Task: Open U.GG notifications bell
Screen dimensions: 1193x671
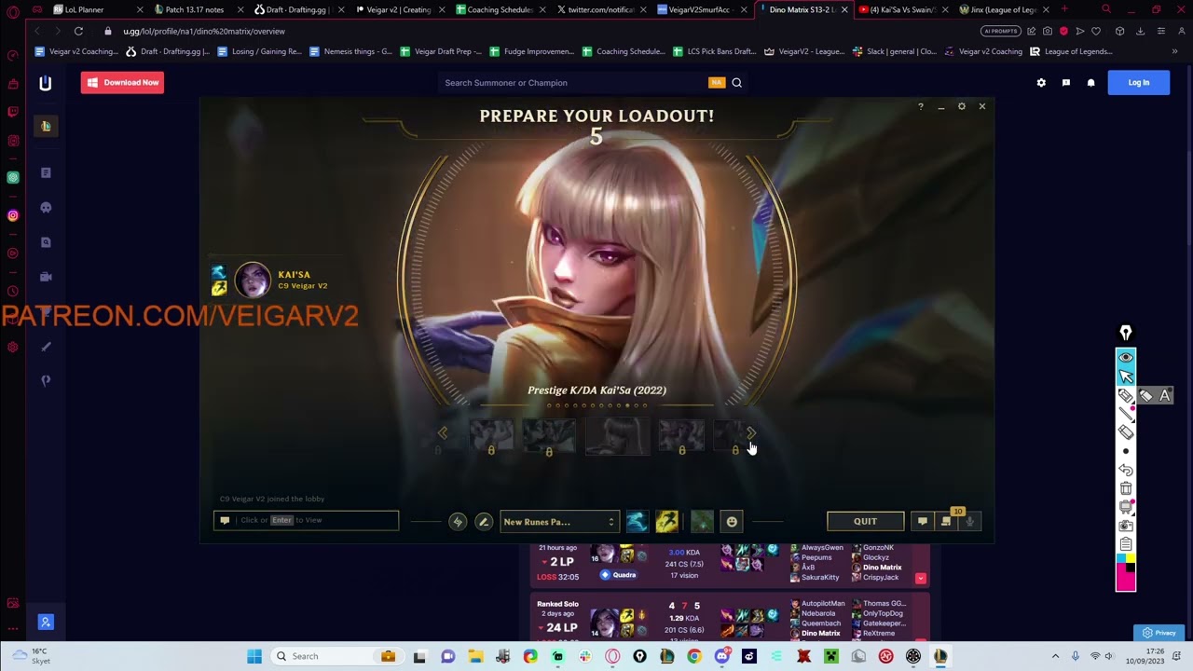Action: coord(1091,83)
